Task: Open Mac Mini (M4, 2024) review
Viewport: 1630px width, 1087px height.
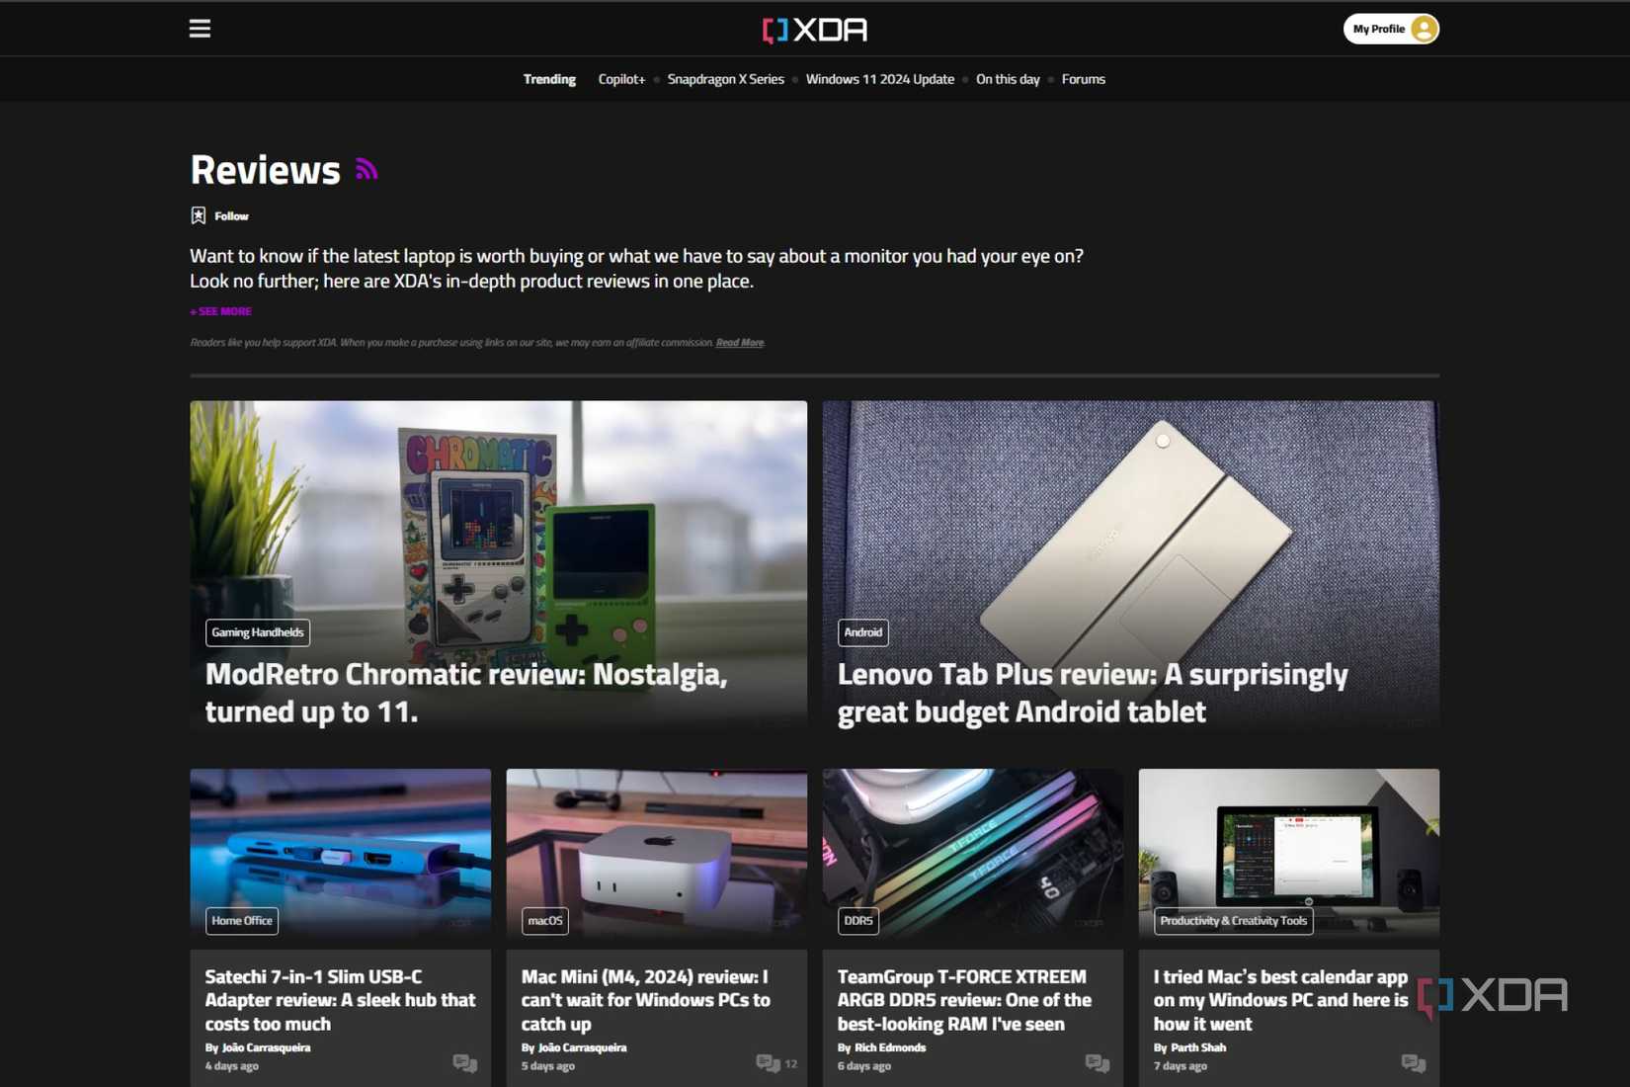Action: click(645, 1000)
